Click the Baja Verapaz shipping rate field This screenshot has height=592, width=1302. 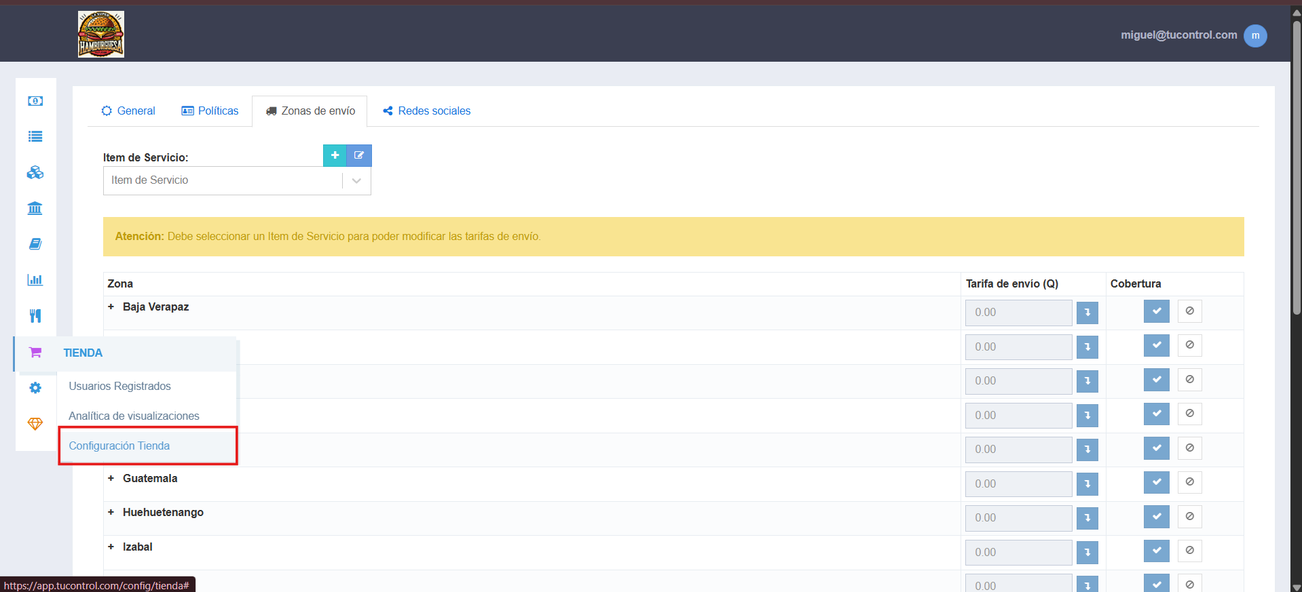1018,313
